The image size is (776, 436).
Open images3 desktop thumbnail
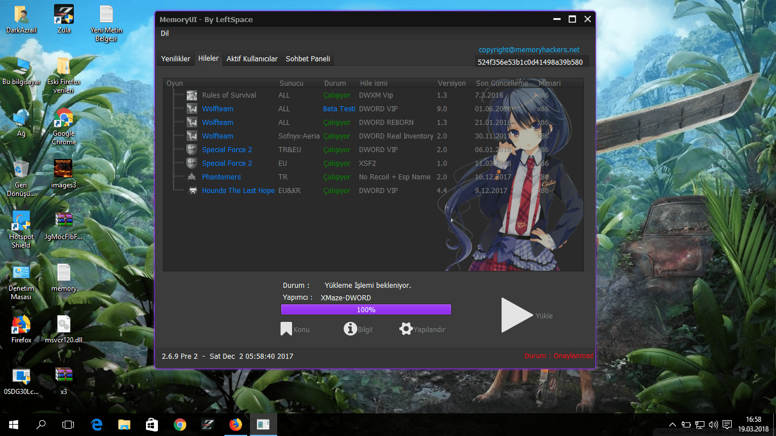point(64,174)
